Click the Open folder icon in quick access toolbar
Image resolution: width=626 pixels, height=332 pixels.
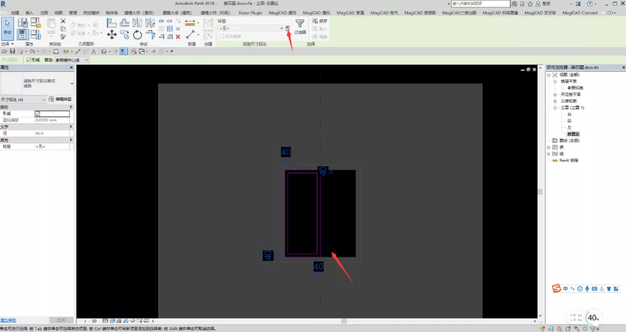click(x=5, y=51)
